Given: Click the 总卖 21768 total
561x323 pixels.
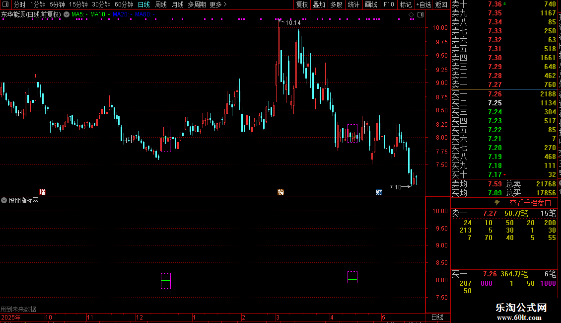Looking at the screenshot, I should point(546,184).
